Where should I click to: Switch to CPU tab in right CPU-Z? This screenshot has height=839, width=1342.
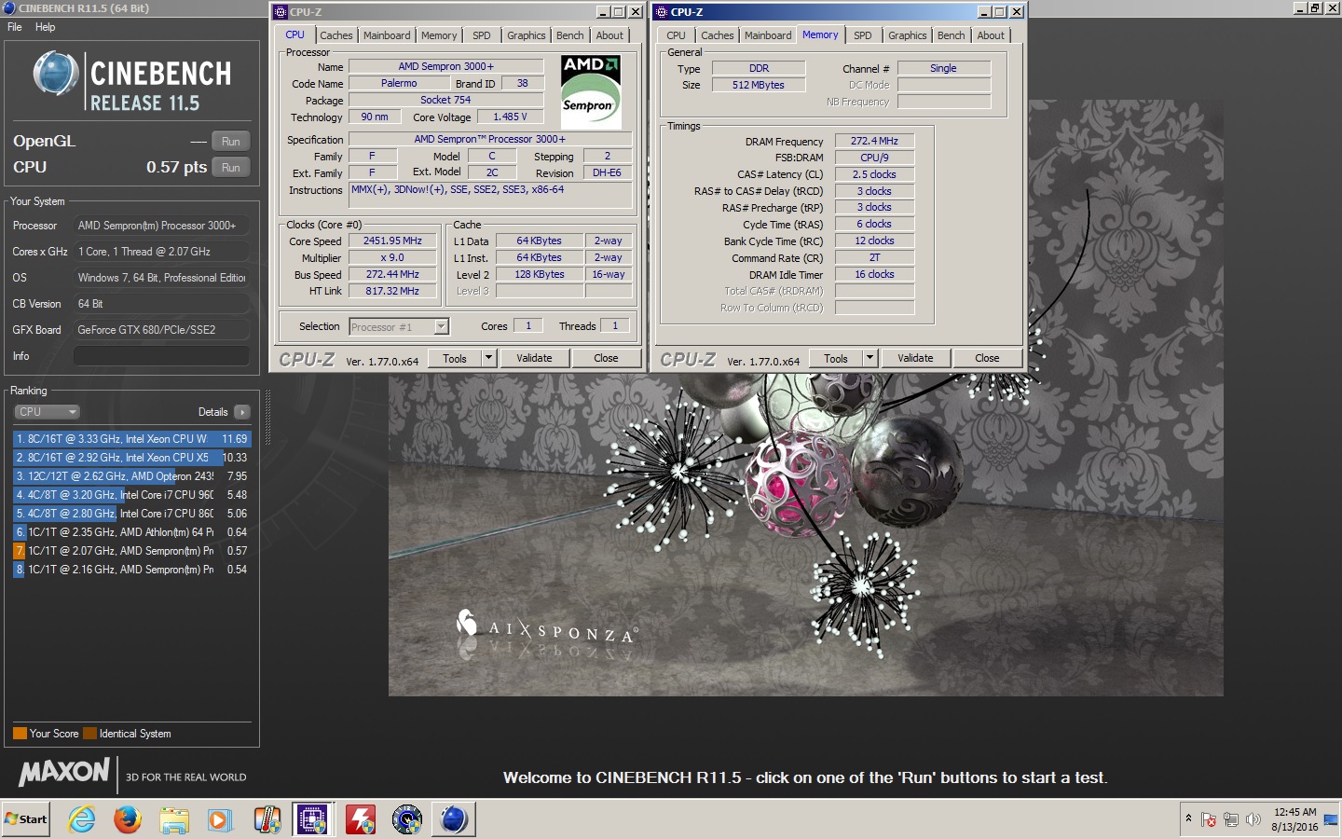[x=677, y=35]
